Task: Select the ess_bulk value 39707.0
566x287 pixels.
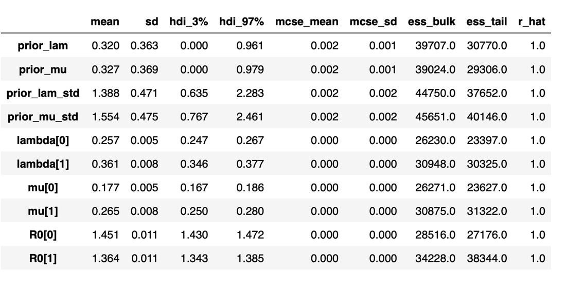Action: click(435, 46)
